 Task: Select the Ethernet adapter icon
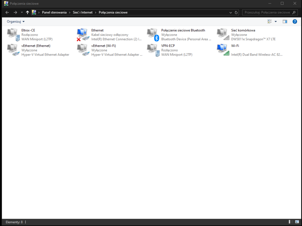(83, 34)
